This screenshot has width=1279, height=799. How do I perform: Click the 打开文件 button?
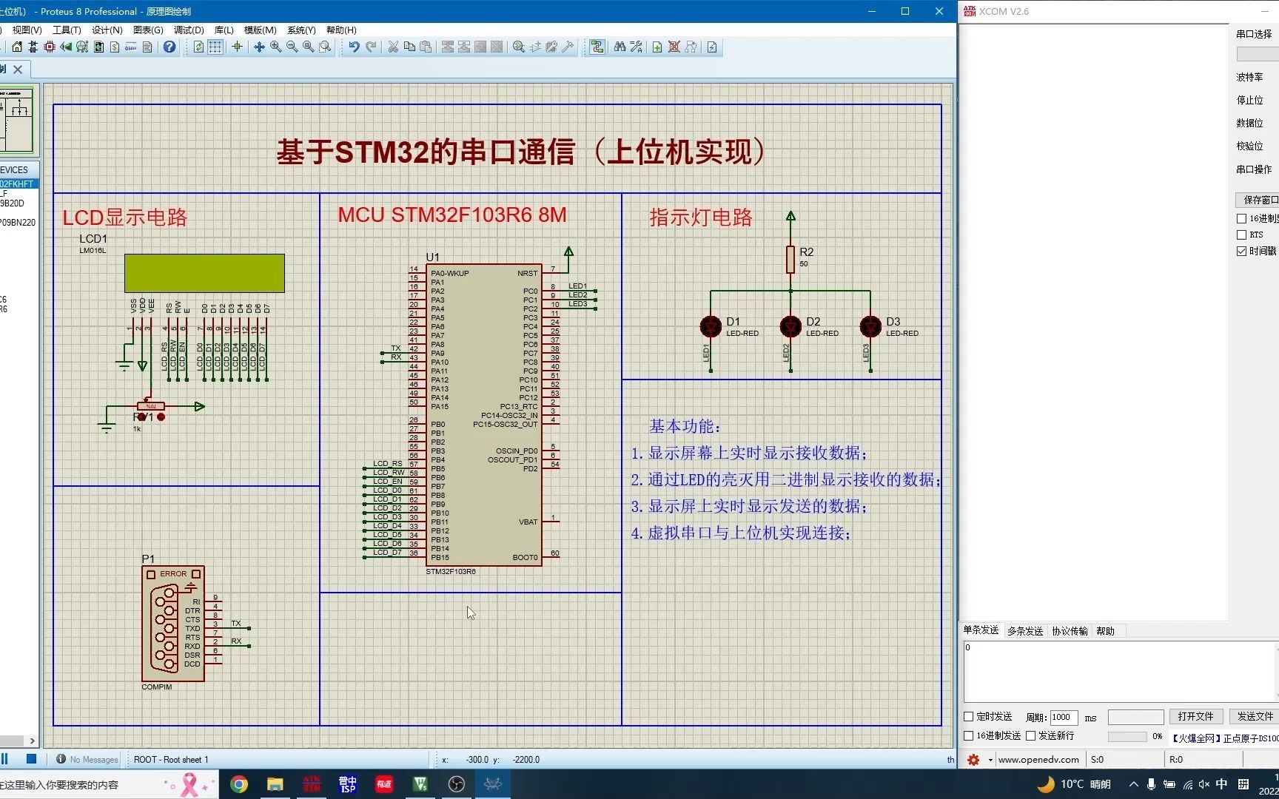pos(1195,716)
